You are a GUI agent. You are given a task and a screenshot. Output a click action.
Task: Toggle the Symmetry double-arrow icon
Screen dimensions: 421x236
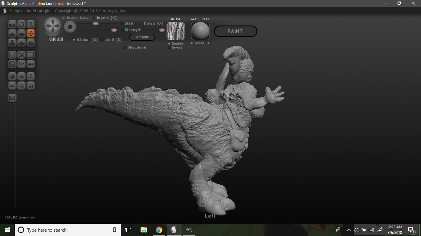(x=31, y=64)
